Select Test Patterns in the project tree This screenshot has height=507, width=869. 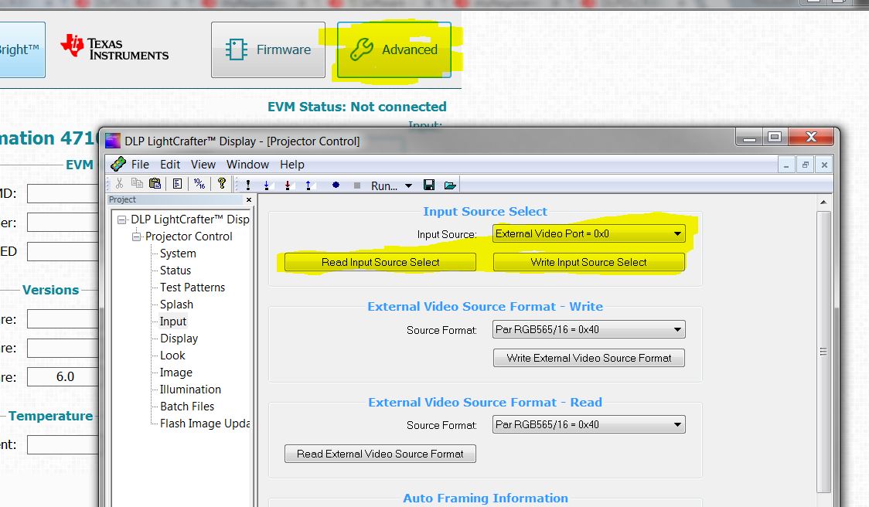pyautogui.click(x=193, y=288)
